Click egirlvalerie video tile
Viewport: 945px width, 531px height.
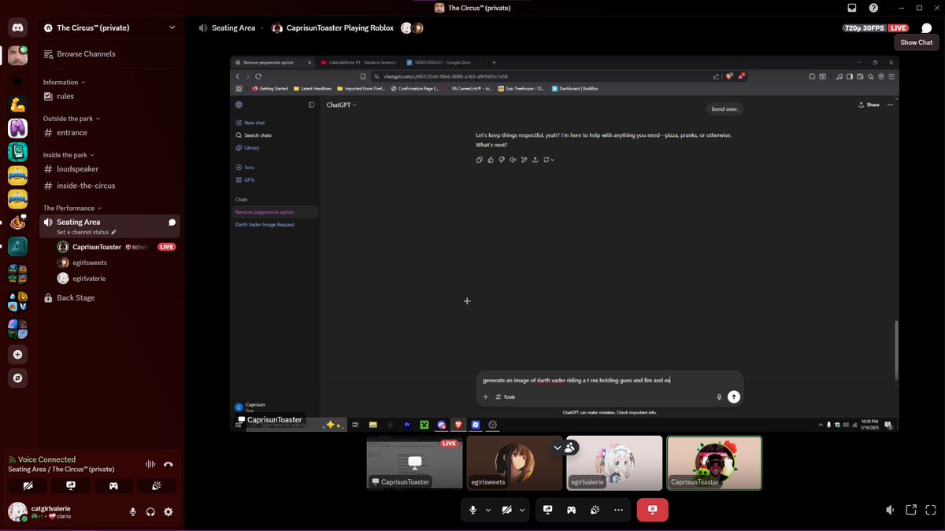click(614, 463)
